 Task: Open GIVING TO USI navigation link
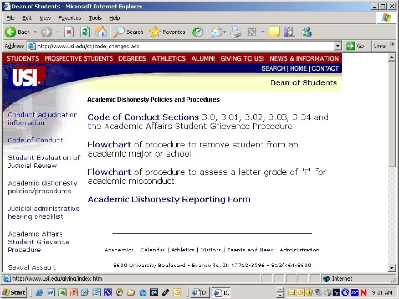(x=242, y=59)
